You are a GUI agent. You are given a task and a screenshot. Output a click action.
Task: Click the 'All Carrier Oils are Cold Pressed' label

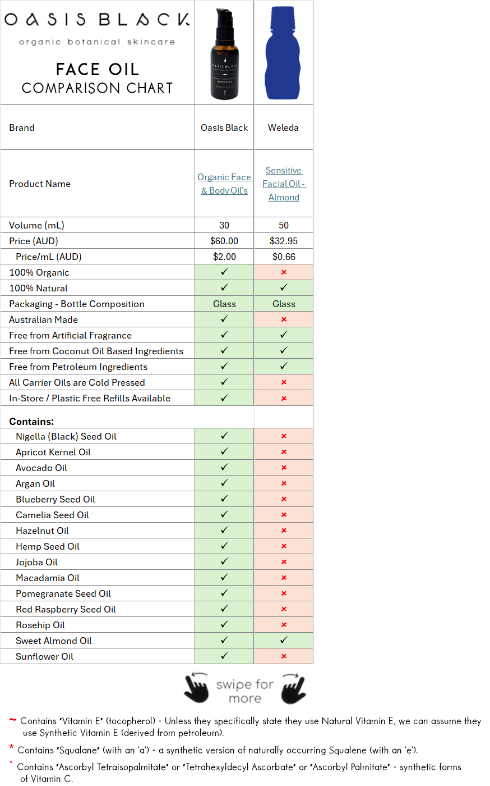click(x=77, y=382)
